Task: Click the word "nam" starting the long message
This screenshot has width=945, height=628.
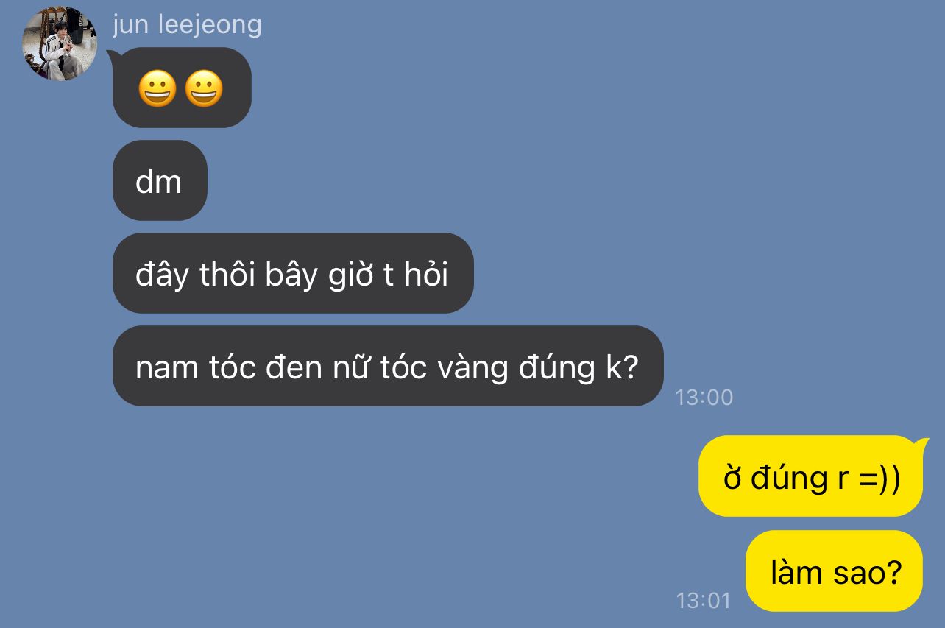Action: (x=157, y=368)
